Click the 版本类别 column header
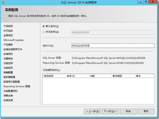 coord(123,76)
